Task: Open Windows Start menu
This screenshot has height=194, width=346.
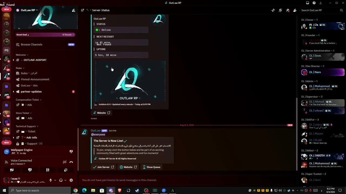Action: [x=4, y=190]
